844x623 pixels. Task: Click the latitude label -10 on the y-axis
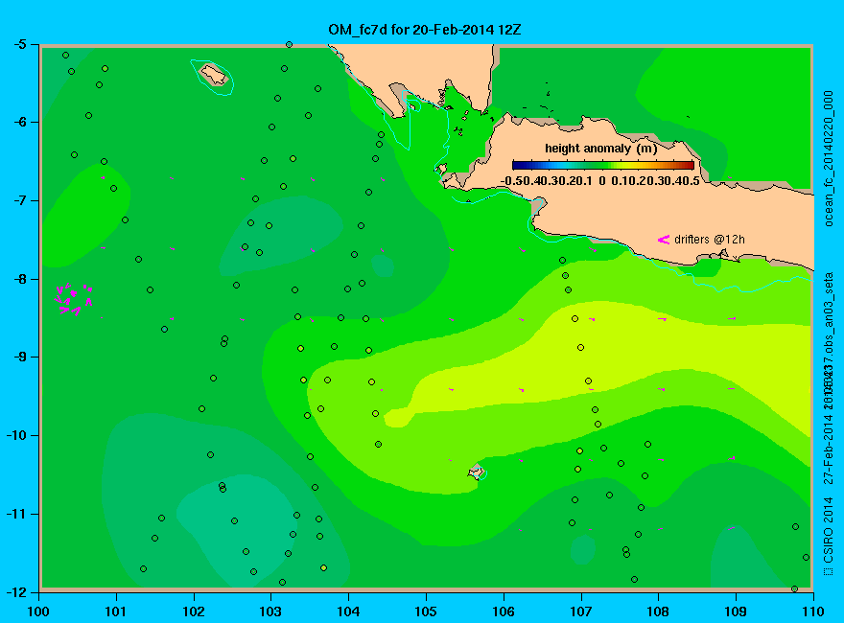click(15, 435)
